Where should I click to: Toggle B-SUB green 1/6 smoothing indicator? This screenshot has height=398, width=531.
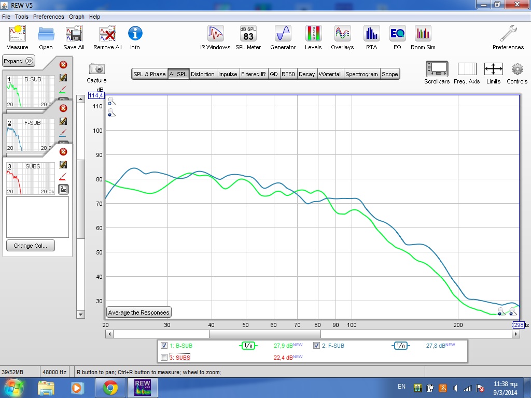pos(248,346)
